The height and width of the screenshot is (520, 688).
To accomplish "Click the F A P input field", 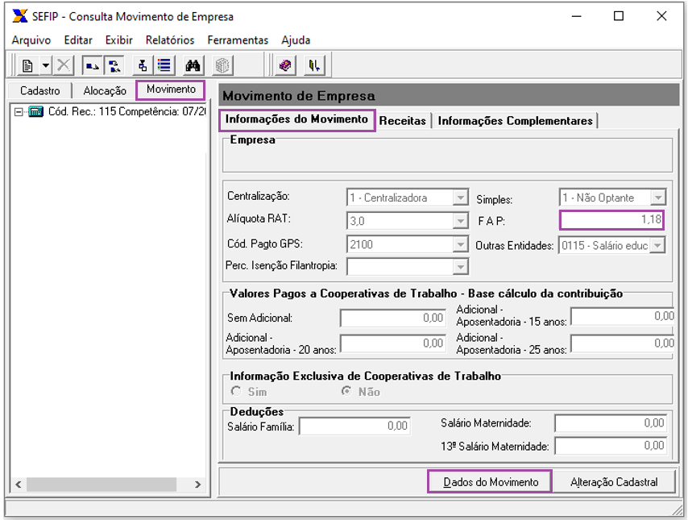I will point(611,220).
